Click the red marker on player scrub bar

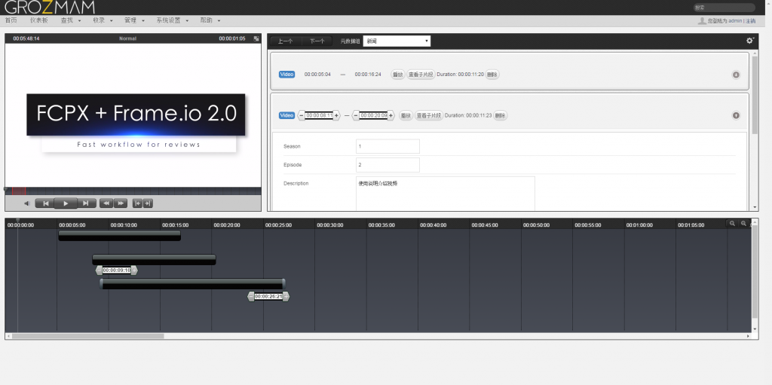click(19, 191)
